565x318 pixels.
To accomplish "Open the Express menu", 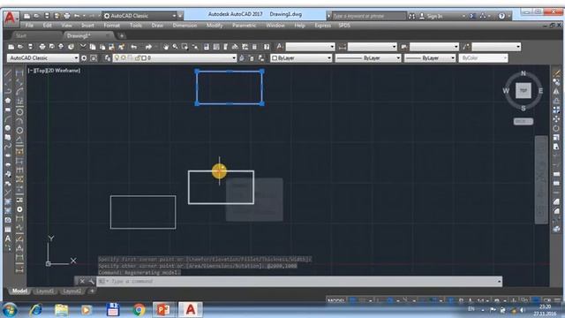I will (x=322, y=26).
